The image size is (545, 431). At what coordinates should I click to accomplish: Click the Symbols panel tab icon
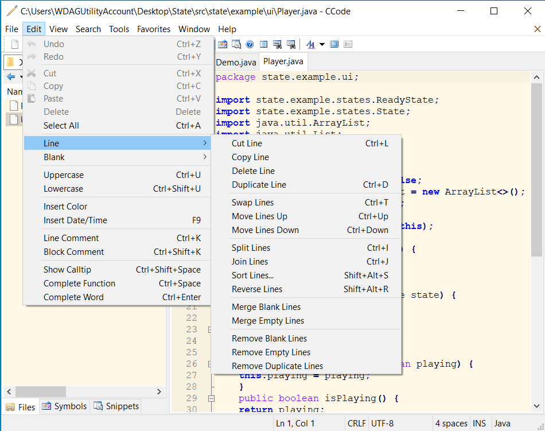tap(46, 406)
